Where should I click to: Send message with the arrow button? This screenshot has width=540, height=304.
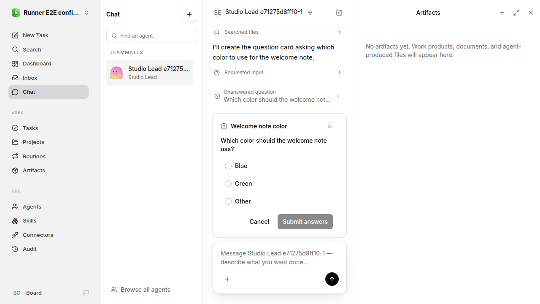point(332,279)
